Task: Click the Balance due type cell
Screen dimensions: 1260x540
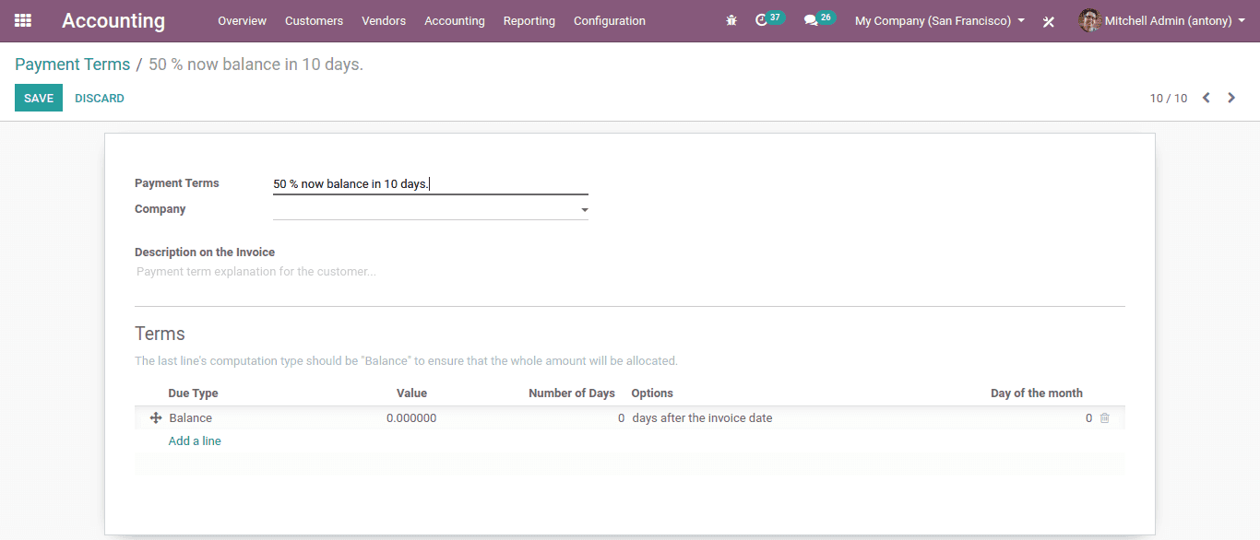Action: pos(191,418)
